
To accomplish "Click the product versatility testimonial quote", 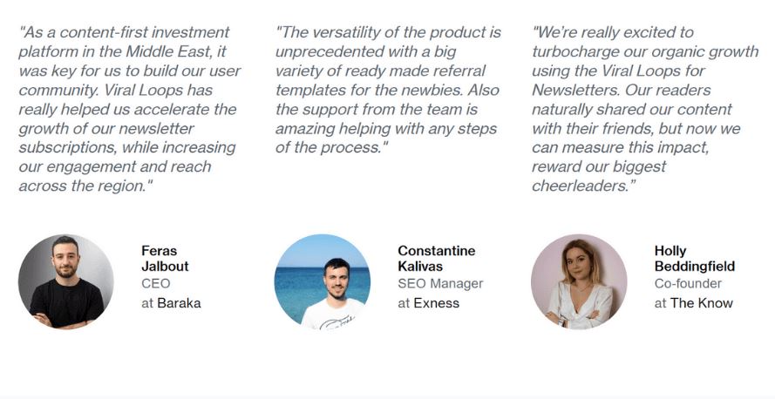I will click(387, 90).
